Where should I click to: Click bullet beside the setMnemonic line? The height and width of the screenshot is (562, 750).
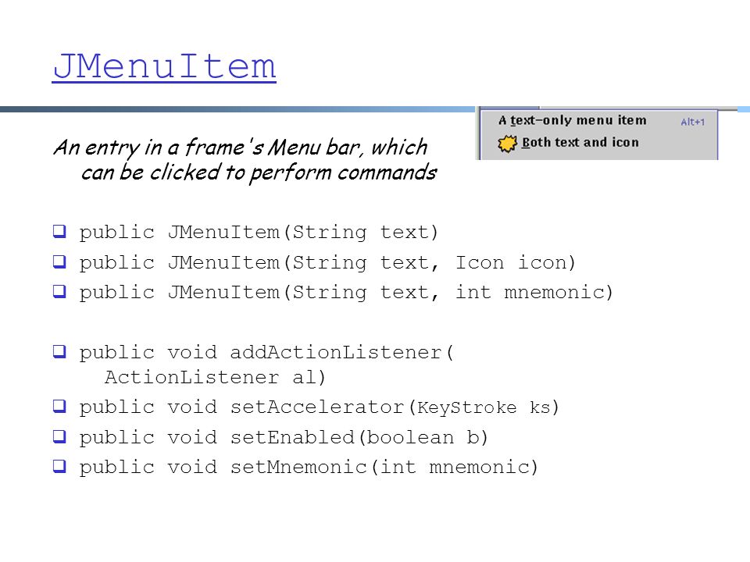click(x=59, y=466)
